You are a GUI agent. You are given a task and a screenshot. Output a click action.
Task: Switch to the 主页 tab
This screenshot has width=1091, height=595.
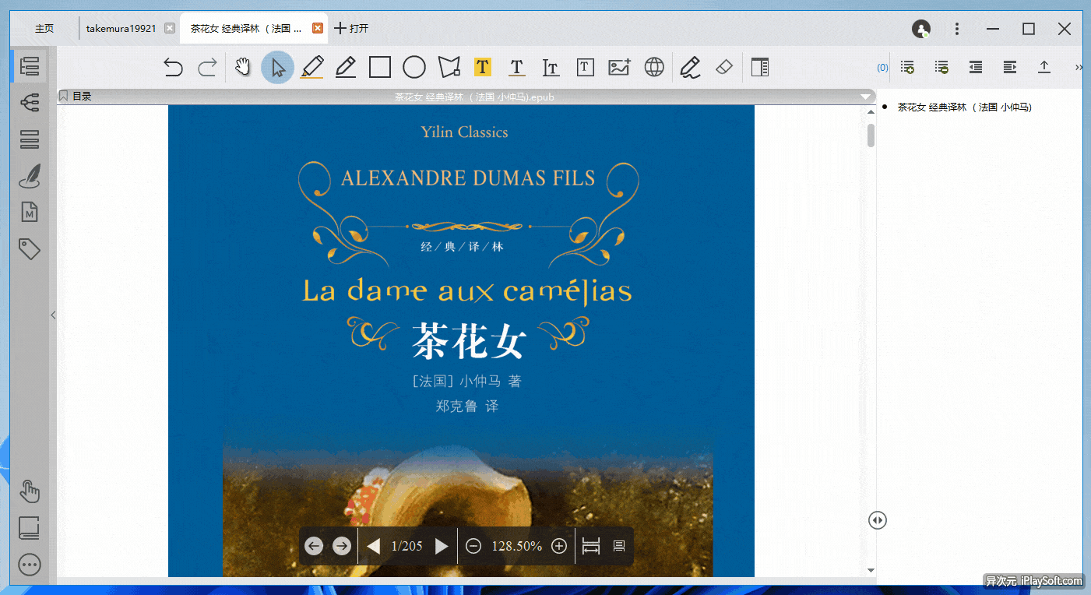44,29
